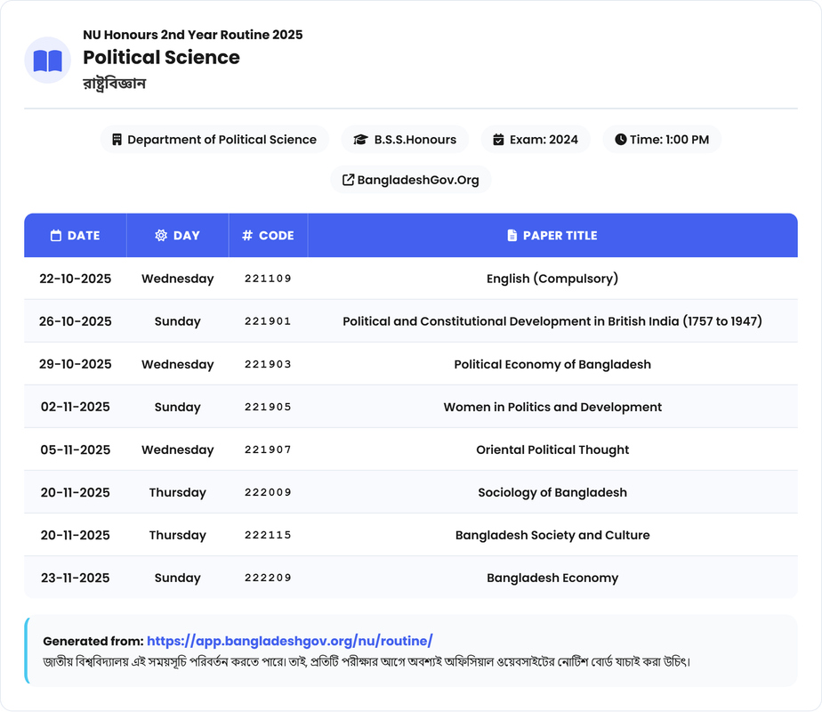Click the 02-11-2025 date cell

(76, 407)
